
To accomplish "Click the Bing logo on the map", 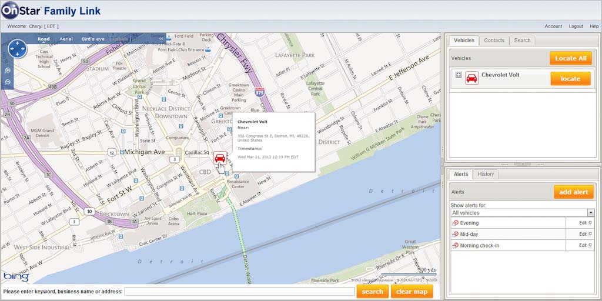I will pos(16,276).
